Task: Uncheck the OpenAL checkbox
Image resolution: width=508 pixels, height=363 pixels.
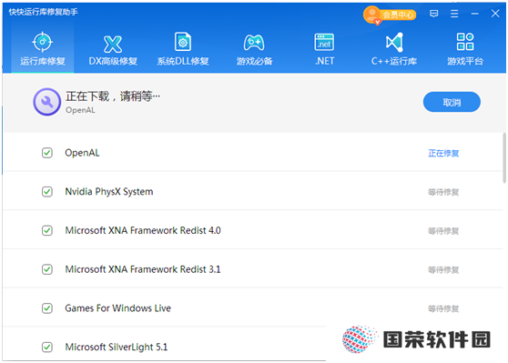Action: tap(47, 153)
